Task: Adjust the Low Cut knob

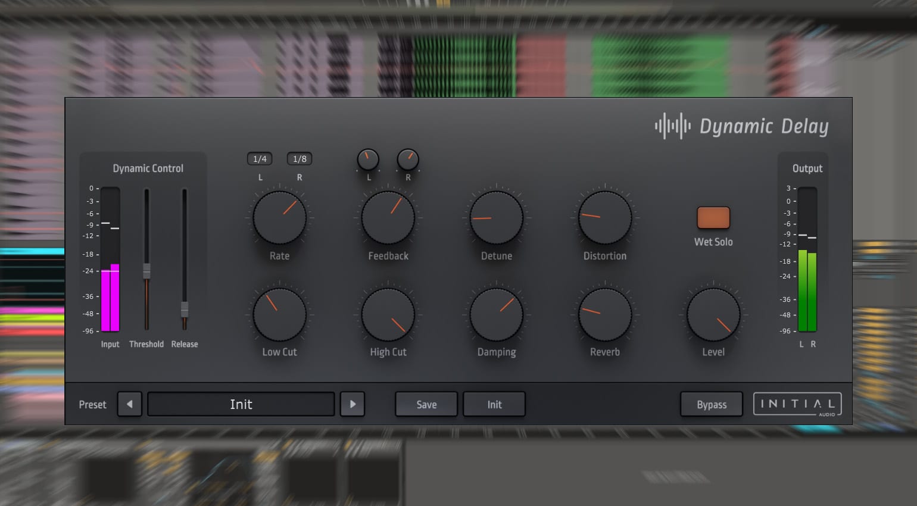Action: (x=279, y=314)
